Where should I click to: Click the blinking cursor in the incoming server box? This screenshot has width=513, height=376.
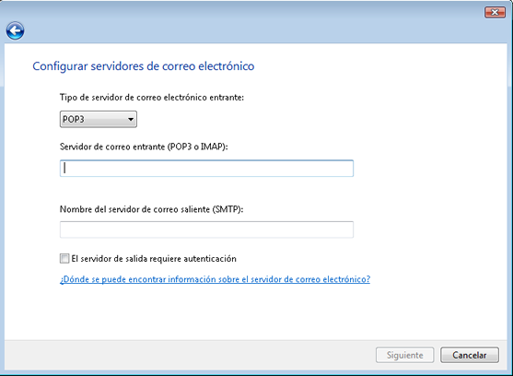pyautogui.click(x=64, y=168)
